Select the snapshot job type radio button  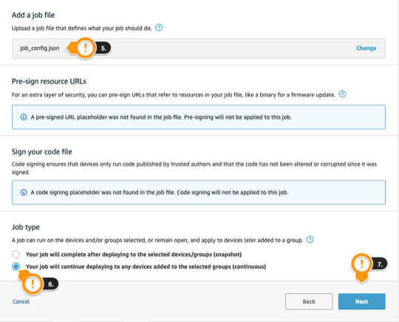pos(16,254)
